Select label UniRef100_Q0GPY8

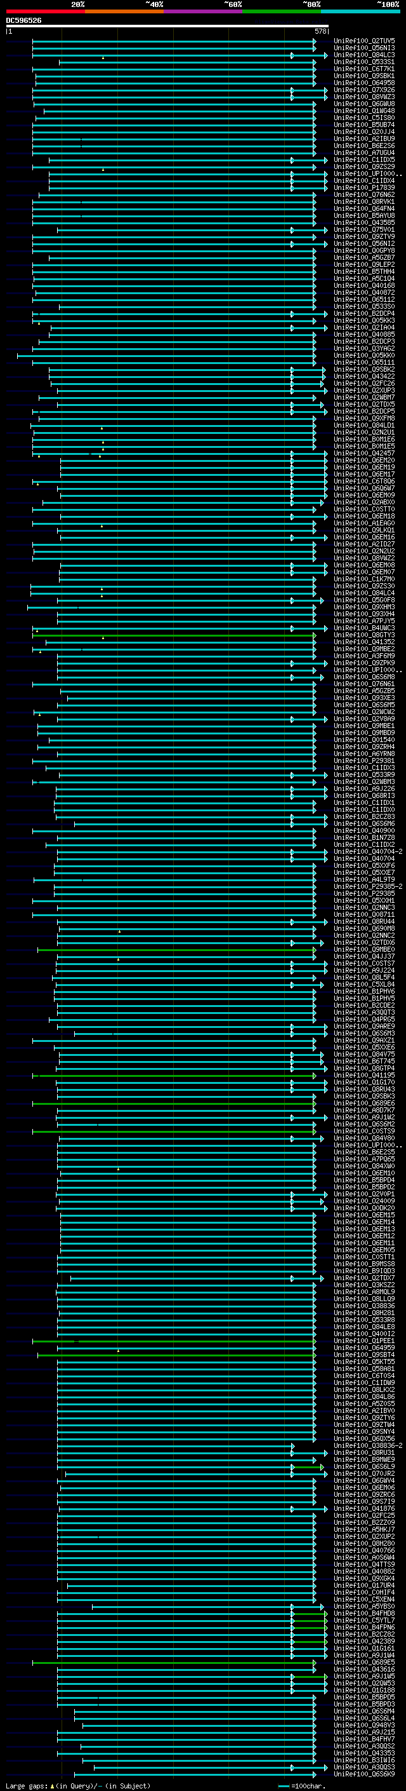(x=364, y=250)
